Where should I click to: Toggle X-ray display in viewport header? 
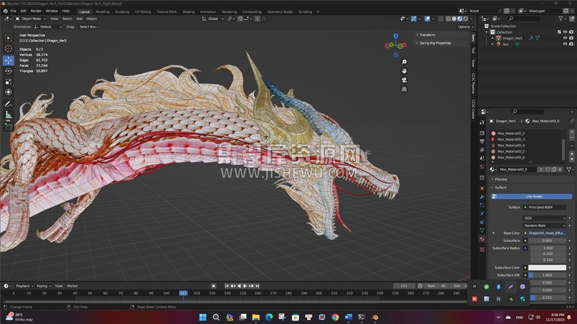(x=441, y=19)
